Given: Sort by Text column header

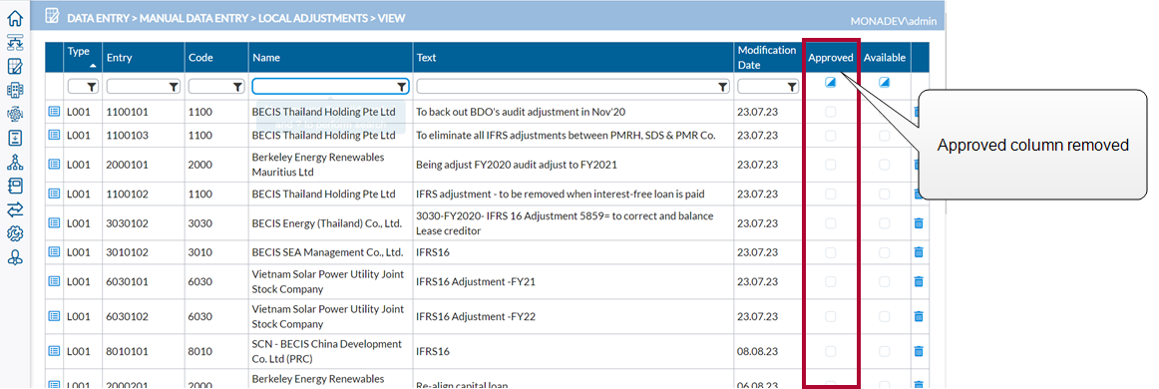Looking at the screenshot, I should coord(574,57).
